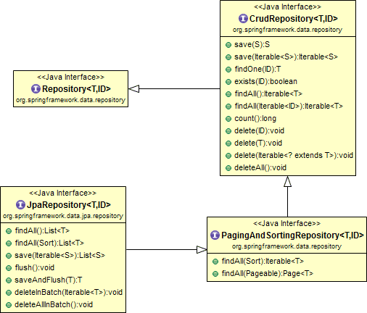Click the JpaRepository<T,ID> title
This screenshot has height=313, width=367.
coord(69,205)
